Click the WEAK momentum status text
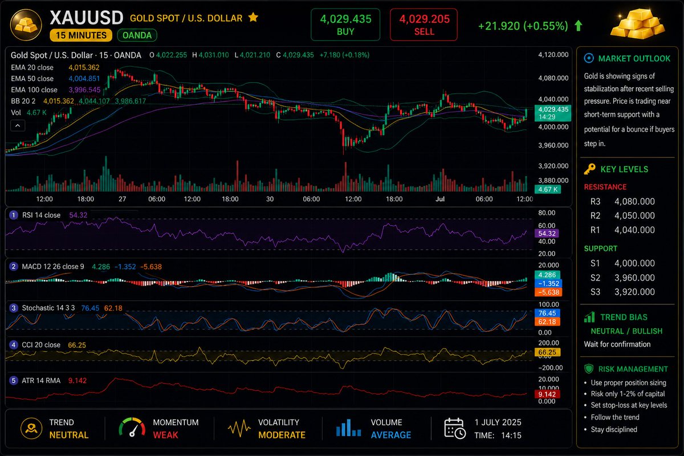The width and height of the screenshot is (684, 456). (x=165, y=435)
